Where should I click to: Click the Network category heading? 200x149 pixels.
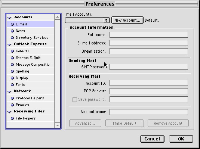(x=22, y=91)
